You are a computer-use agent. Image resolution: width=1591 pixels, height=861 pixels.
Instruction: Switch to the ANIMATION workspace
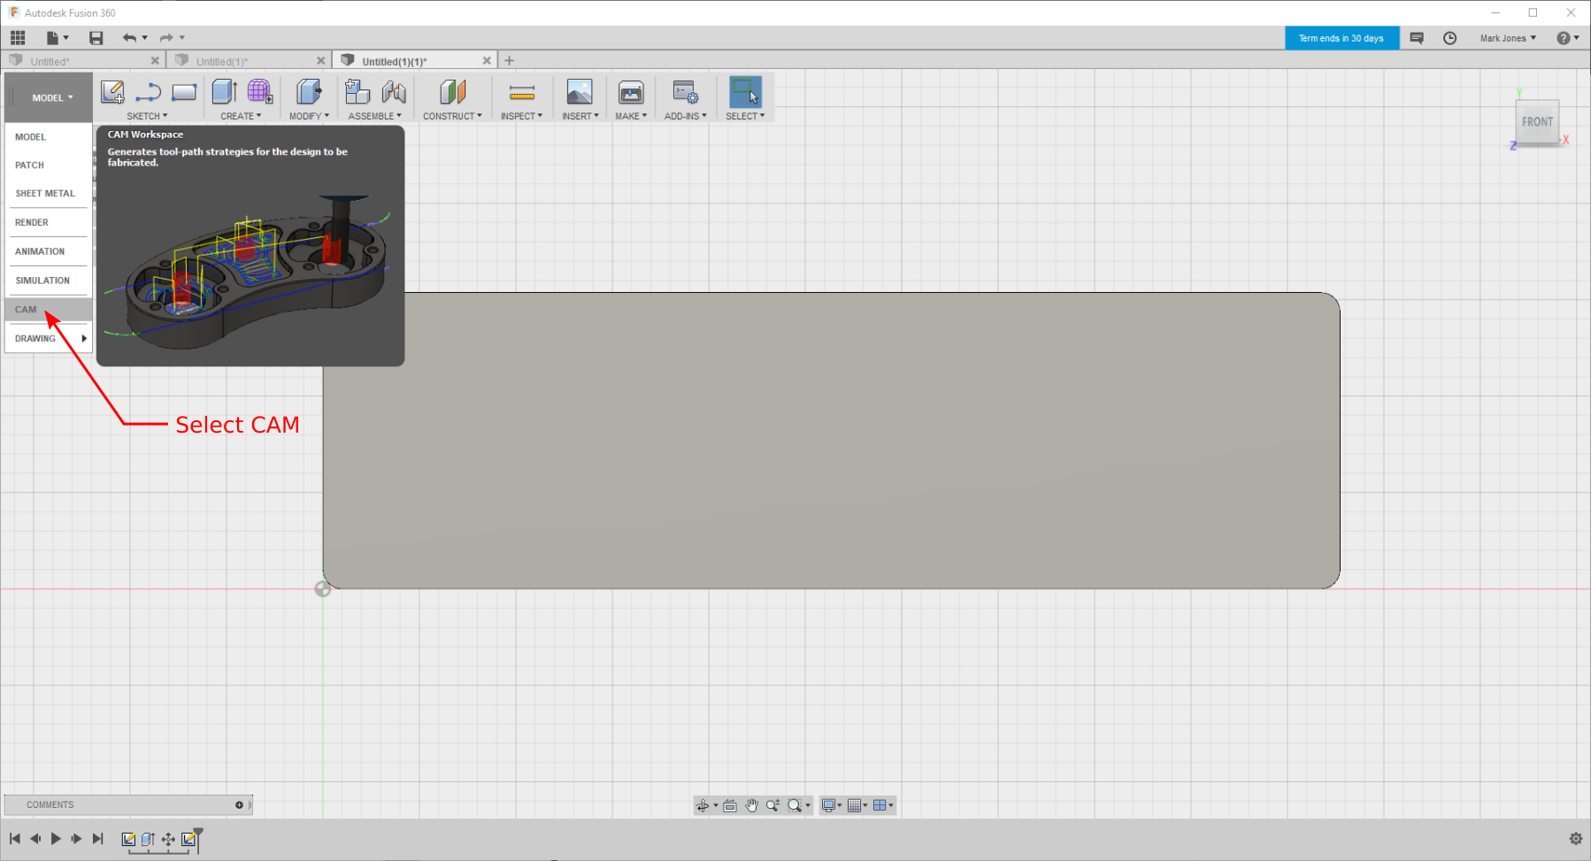pos(48,252)
